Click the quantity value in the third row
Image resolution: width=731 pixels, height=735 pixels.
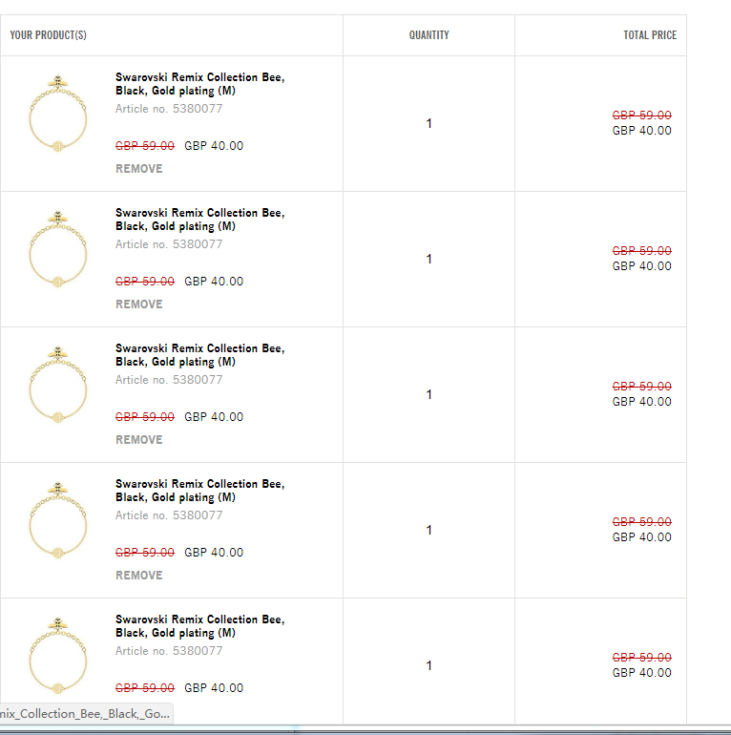(x=429, y=394)
